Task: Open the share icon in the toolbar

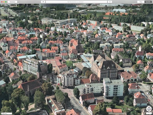Action: 110,2
